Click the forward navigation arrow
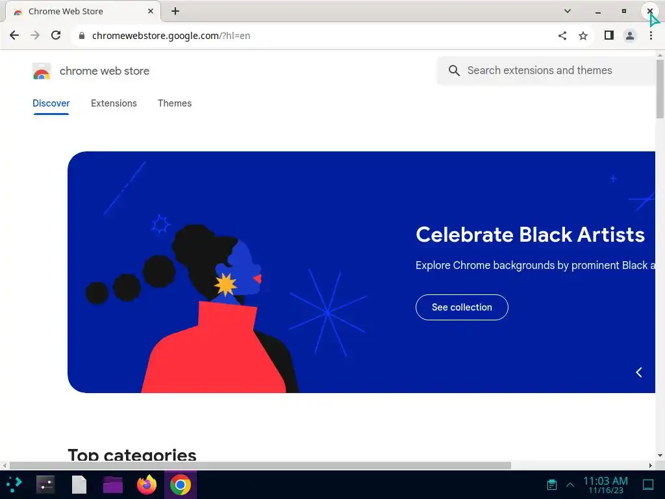 tap(35, 35)
